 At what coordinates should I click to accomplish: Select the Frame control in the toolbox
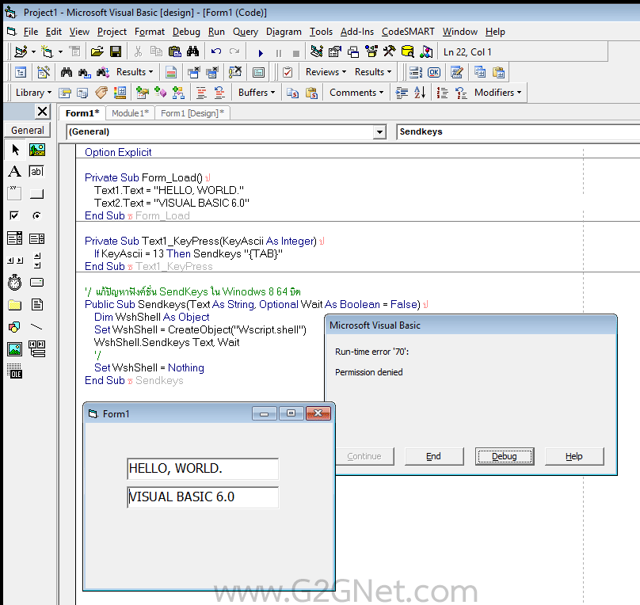tap(14, 193)
